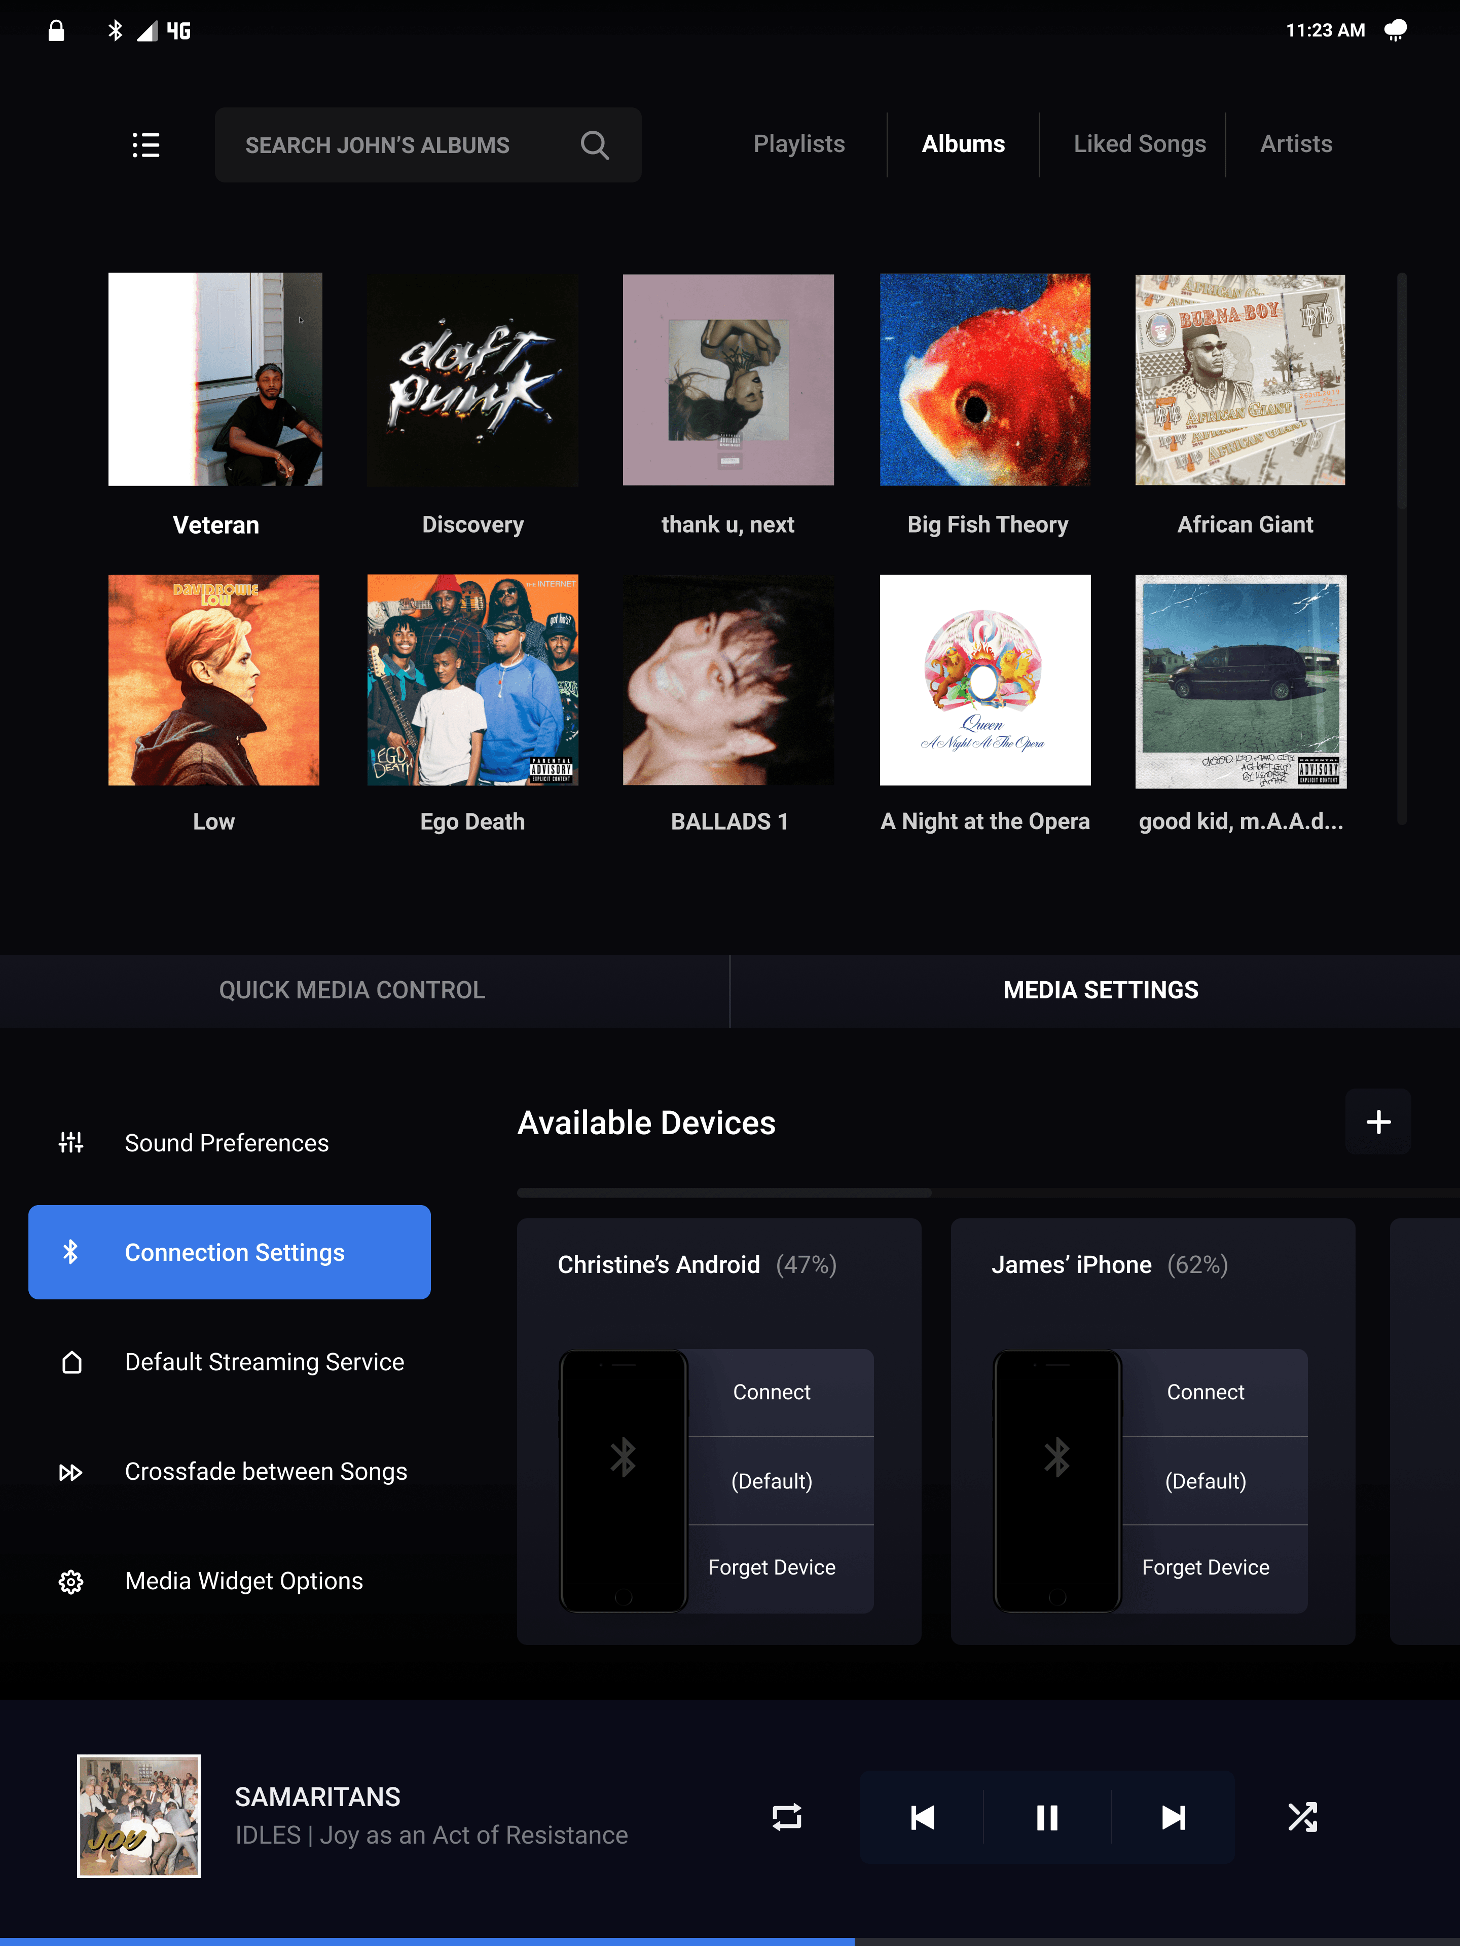The image size is (1460, 1946).
Task: Toggle repeat playback
Action: (x=787, y=1817)
